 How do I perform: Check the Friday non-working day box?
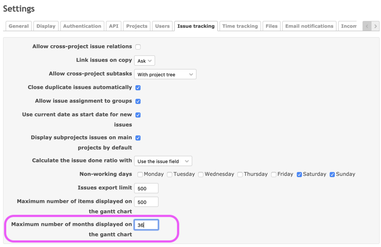[274, 175]
